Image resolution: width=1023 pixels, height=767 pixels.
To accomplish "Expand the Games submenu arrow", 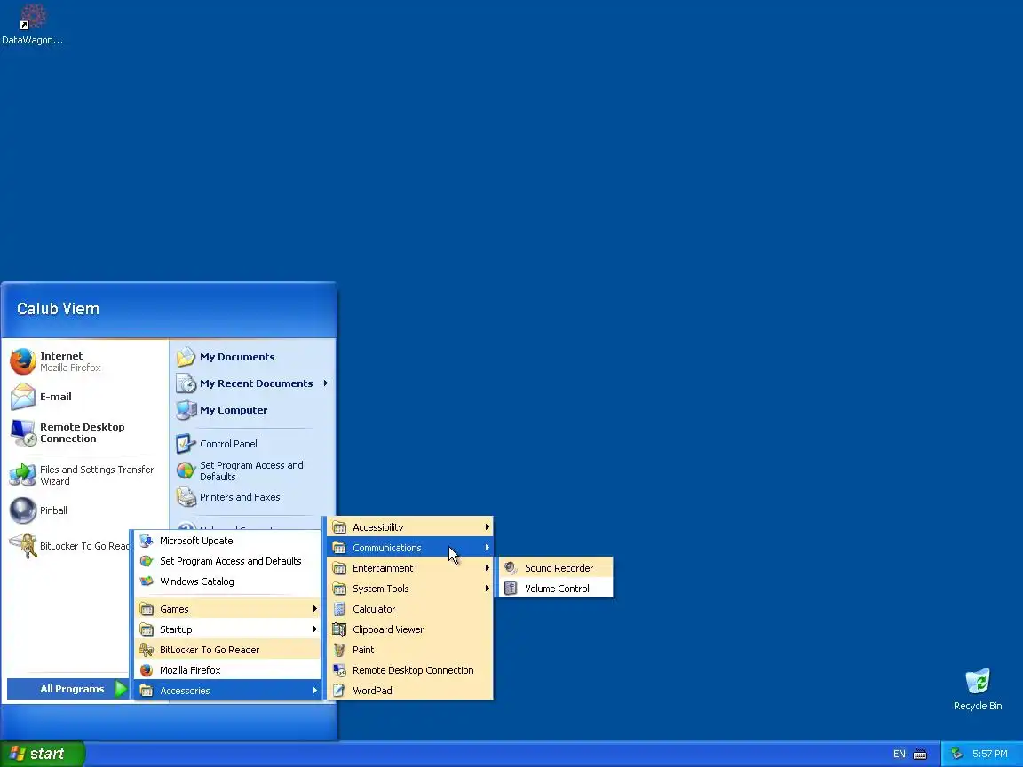I will (314, 609).
